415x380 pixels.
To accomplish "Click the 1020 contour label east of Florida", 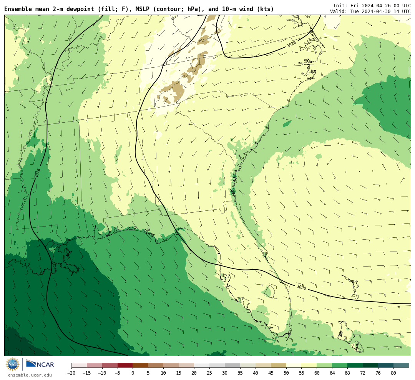I will click(302, 287).
